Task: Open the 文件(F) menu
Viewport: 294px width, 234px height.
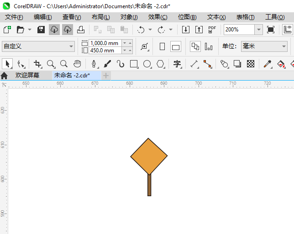Action: 14,17
